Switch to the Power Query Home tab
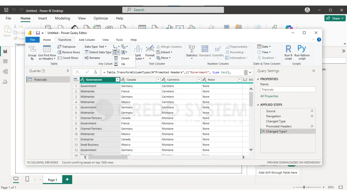The image size is (347, 195). (47, 40)
